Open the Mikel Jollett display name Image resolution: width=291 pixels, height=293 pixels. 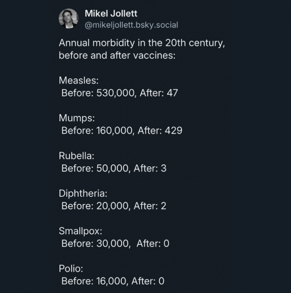[111, 14]
